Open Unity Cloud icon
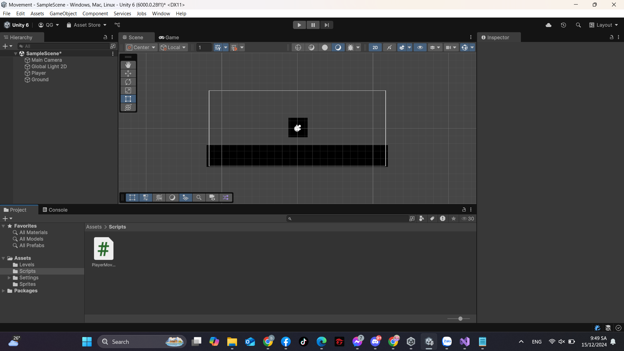 coord(549,25)
